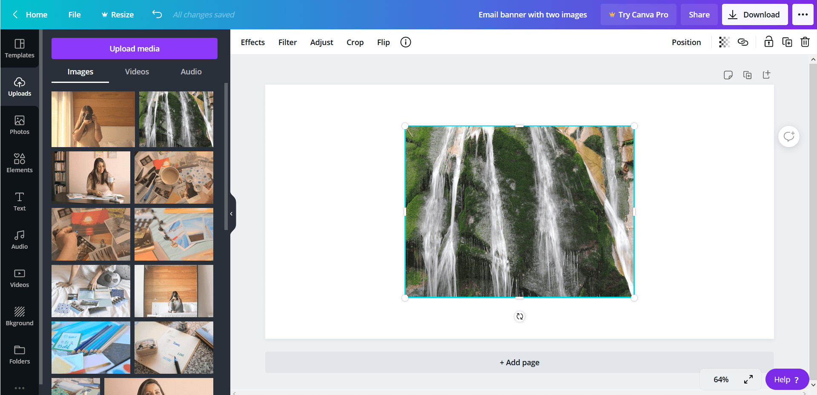Click the Download button

[x=754, y=14]
